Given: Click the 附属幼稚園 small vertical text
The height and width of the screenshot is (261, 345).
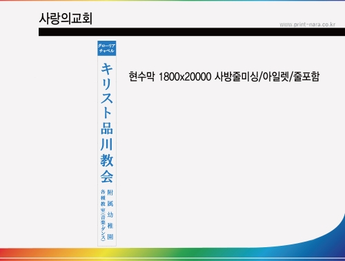Looking at the screenshot, I should 110,215.
